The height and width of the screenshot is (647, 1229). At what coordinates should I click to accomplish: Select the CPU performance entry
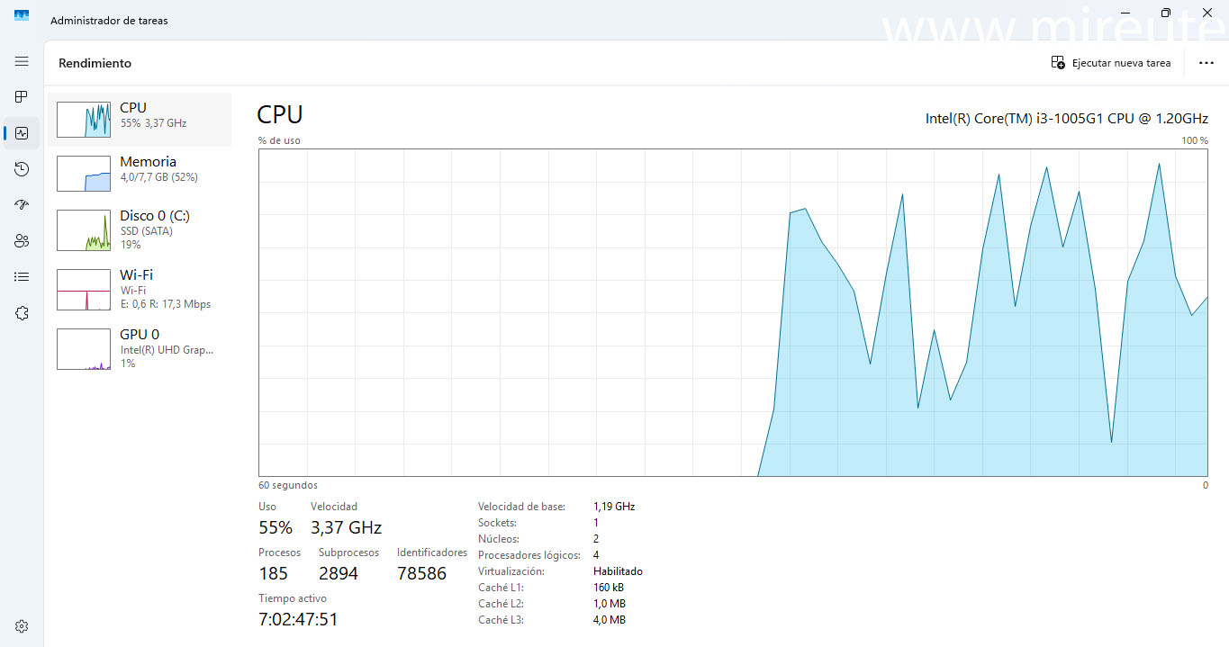(140, 119)
